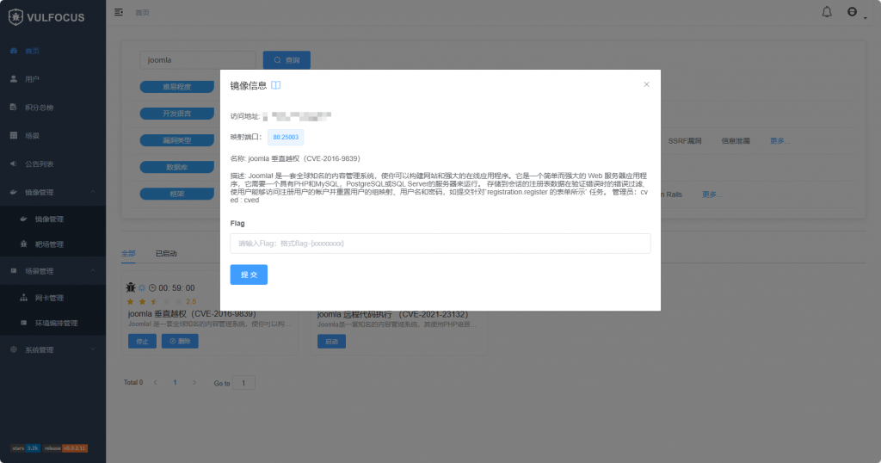Select 网卡管理 submenu item
The width and height of the screenshot is (881, 463).
[x=49, y=298]
